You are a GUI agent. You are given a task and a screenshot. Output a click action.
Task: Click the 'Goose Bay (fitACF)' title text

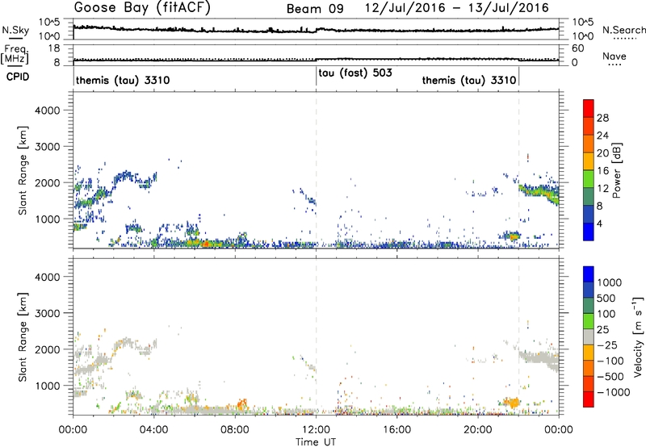142,8
